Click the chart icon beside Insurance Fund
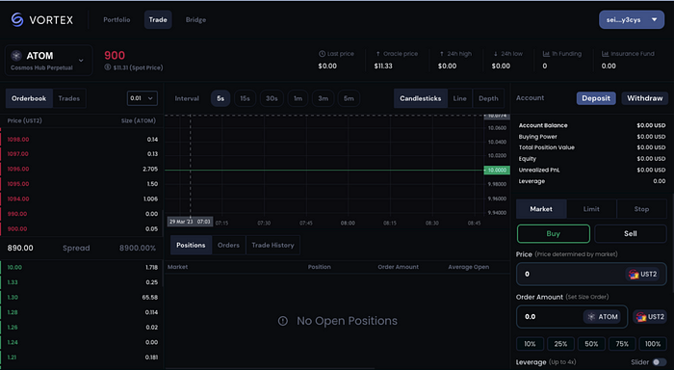This screenshot has height=370, width=674. pyautogui.click(x=605, y=54)
